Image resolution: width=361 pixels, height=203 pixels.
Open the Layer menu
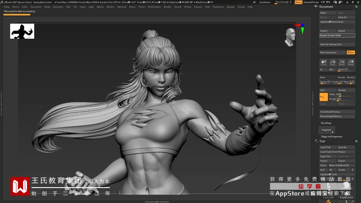coord(83,7)
